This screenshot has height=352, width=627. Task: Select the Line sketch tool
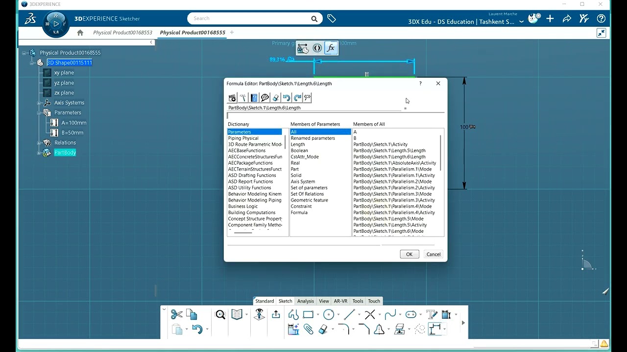coord(349,315)
